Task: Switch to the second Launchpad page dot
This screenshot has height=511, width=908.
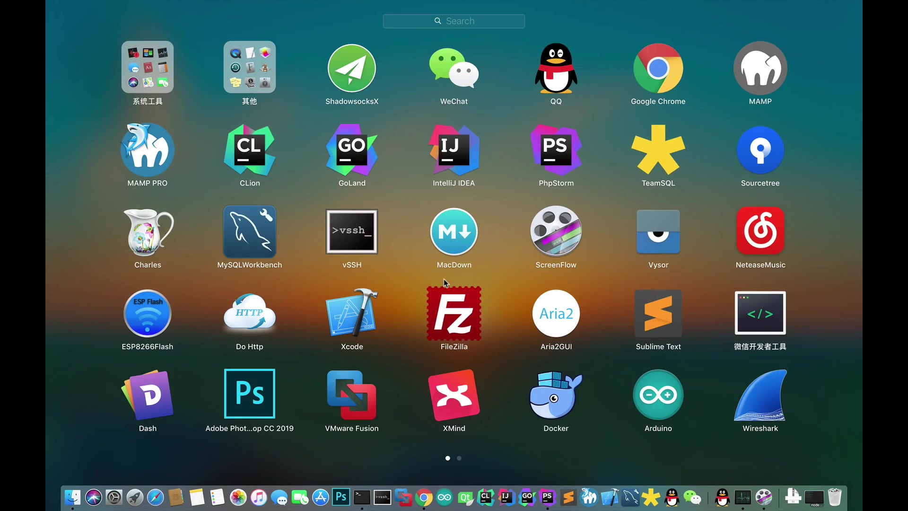Action: point(459,458)
